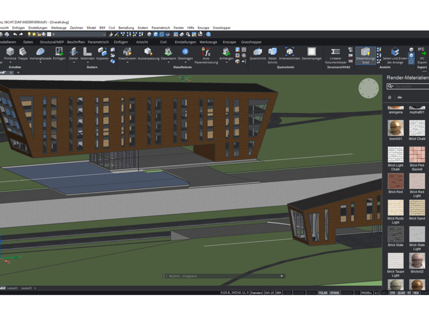Enable OFANG snapping

click(x=334, y=292)
